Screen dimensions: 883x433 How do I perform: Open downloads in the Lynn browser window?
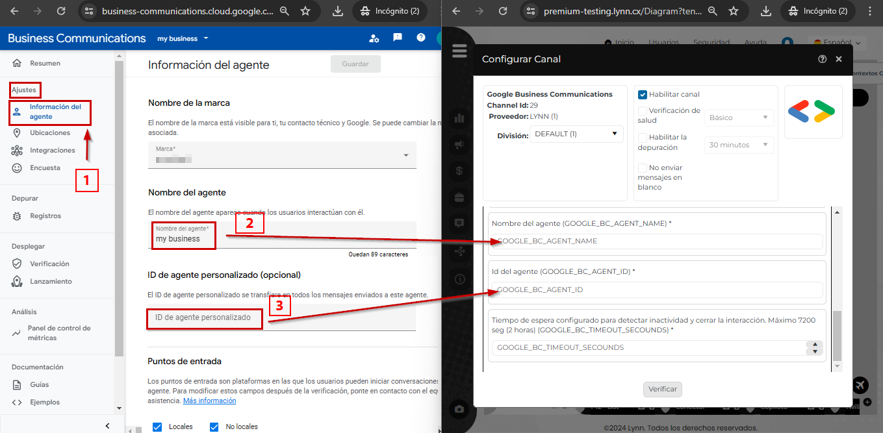pyautogui.click(x=766, y=11)
